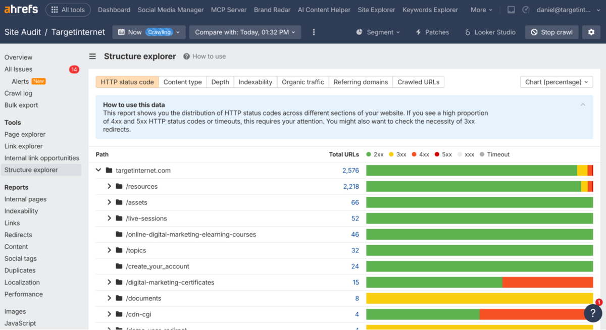Open the All tools menu
The width and height of the screenshot is (606, 330).
click(x=68, y=10)
